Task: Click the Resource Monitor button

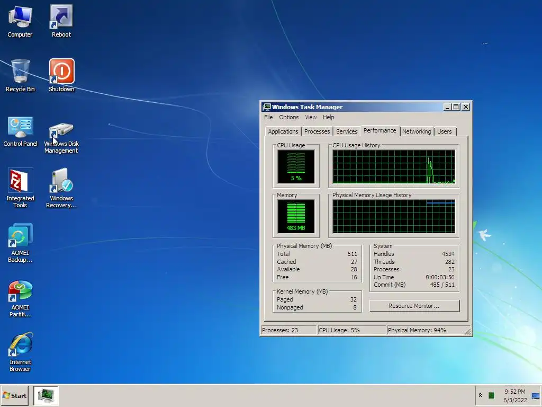Action: tap(414, 306)
